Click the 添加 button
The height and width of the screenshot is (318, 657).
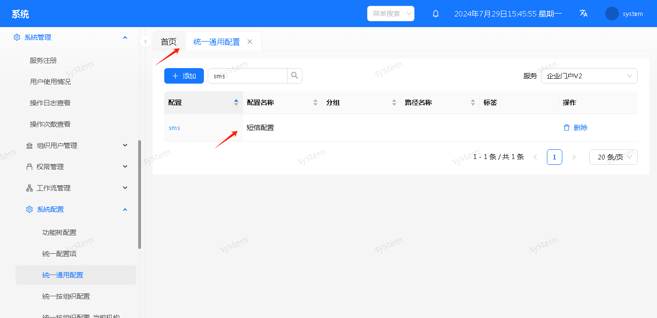(184, 76)
